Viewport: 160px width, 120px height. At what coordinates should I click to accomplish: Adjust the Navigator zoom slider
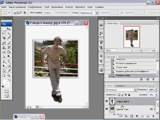(x=141, y=51)
